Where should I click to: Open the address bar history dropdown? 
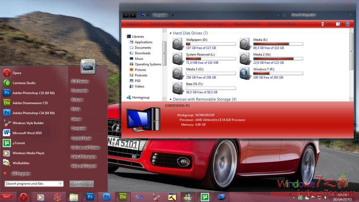click(278, 15)
